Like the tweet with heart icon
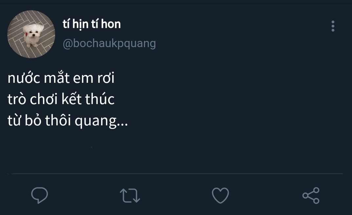 [220, 195]
